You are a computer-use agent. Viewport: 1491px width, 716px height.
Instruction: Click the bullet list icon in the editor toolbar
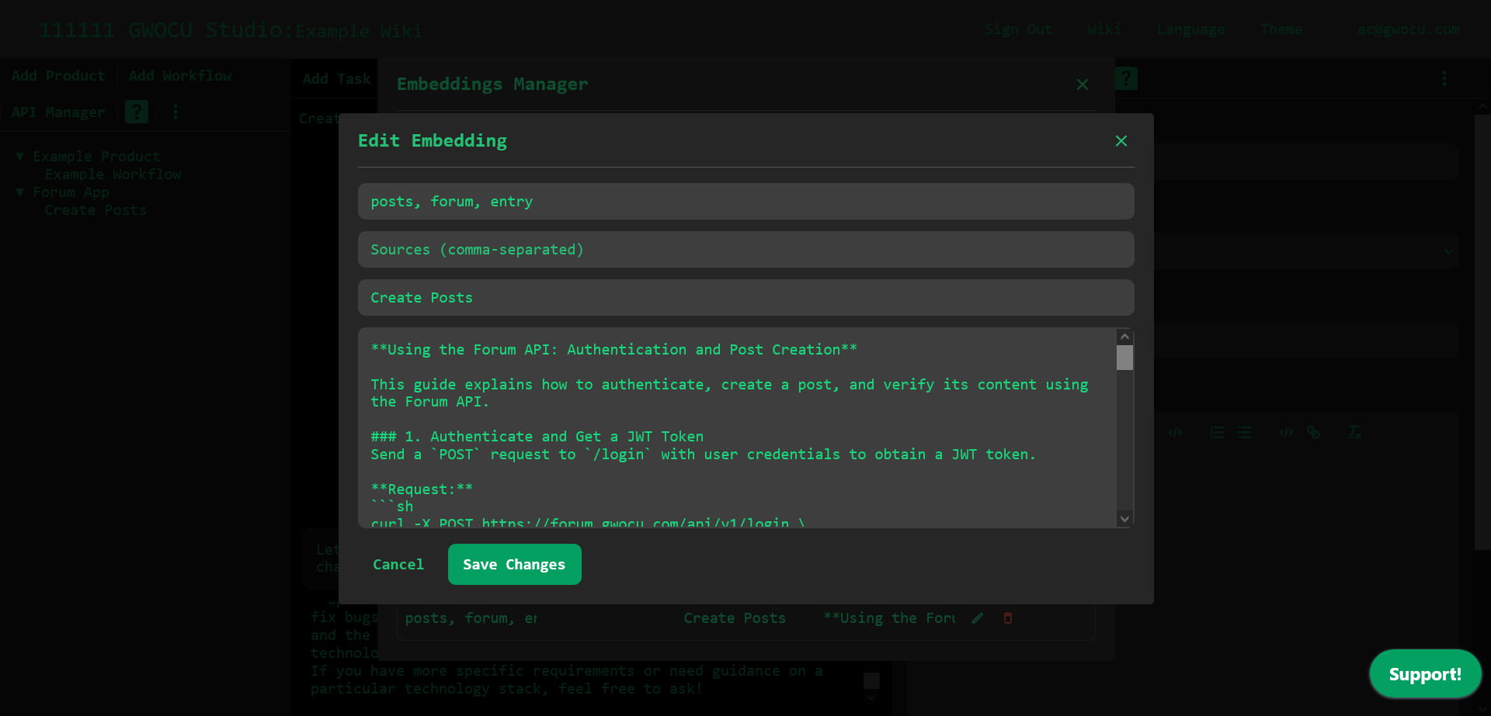tap(1244, 432)
